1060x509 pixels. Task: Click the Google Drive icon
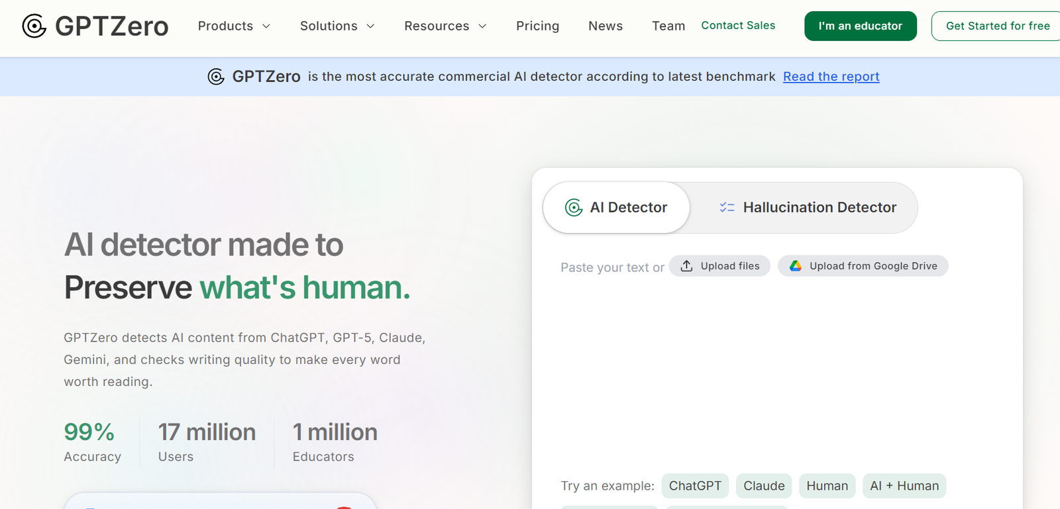(x=796, y=266)
